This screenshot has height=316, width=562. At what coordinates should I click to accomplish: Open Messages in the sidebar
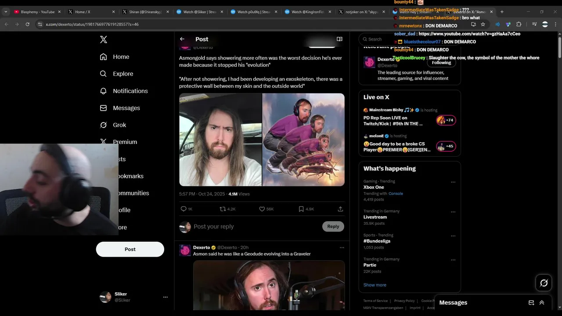pos(120,108)
